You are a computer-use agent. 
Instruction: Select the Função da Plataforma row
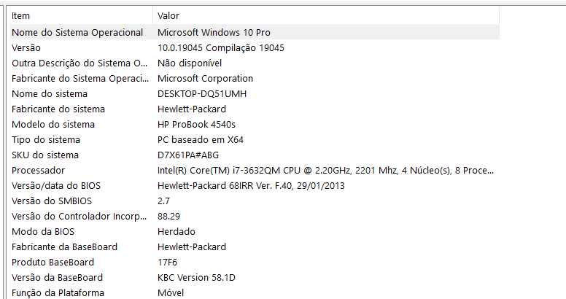(58, 292)
